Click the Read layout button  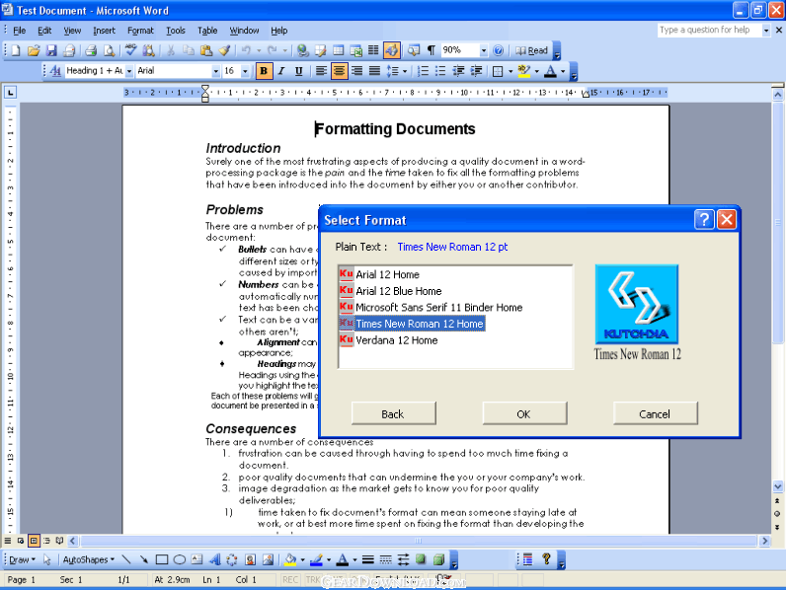pyautogui.click(x=531, y=50)
